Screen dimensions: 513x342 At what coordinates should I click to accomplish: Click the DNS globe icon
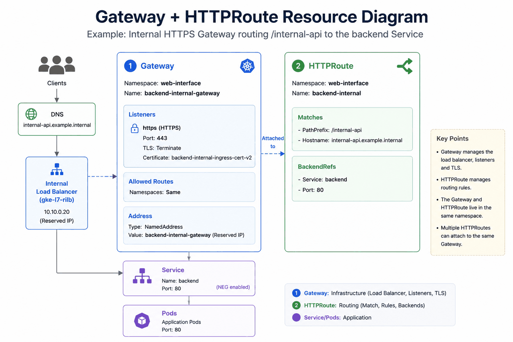pos(31,114)
